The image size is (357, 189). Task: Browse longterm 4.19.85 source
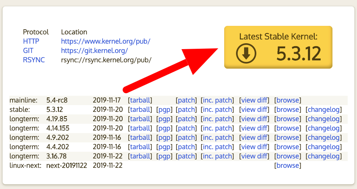tap(288, 119)
